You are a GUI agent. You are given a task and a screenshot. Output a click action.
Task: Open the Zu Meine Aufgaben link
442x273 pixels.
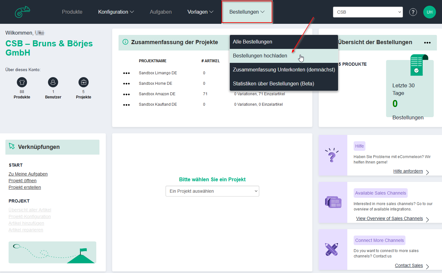point(28,174)
